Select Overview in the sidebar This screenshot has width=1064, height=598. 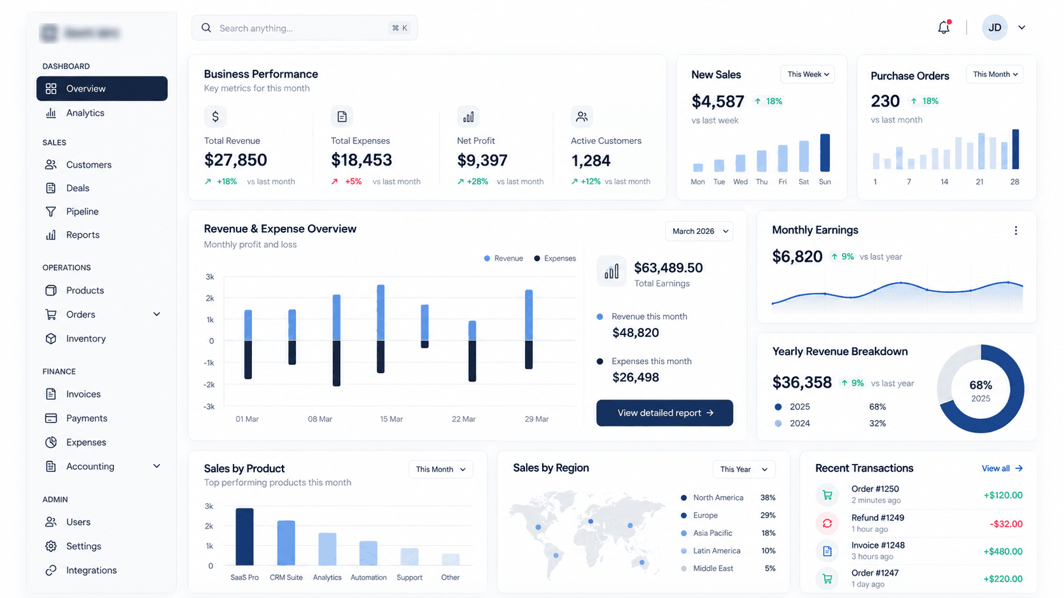(x=102, y=88)
